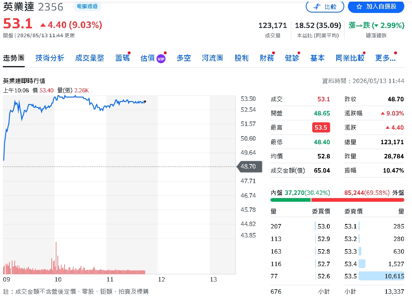Click the purple VIP badge icon
The width and height of the screenshot is (412, 303).
coord(161,59)
